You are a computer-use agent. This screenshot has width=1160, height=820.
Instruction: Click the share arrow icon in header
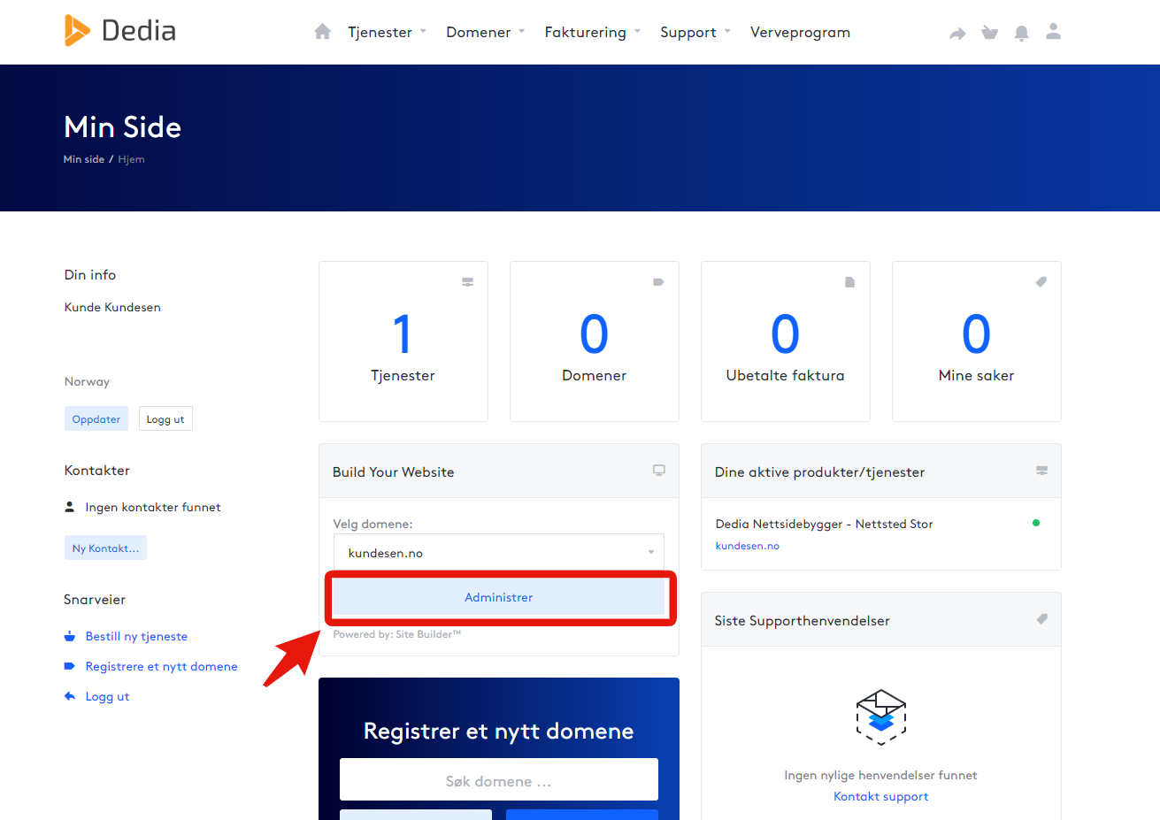957,34
